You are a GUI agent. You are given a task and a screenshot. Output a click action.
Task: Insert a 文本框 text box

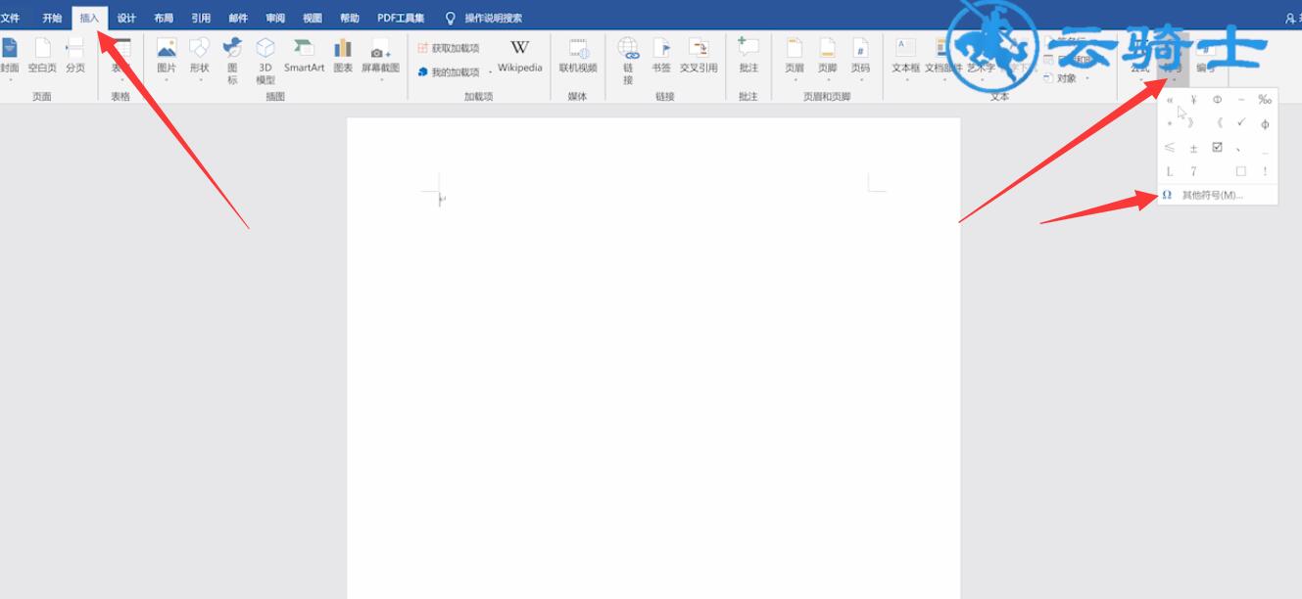(906, 59)
